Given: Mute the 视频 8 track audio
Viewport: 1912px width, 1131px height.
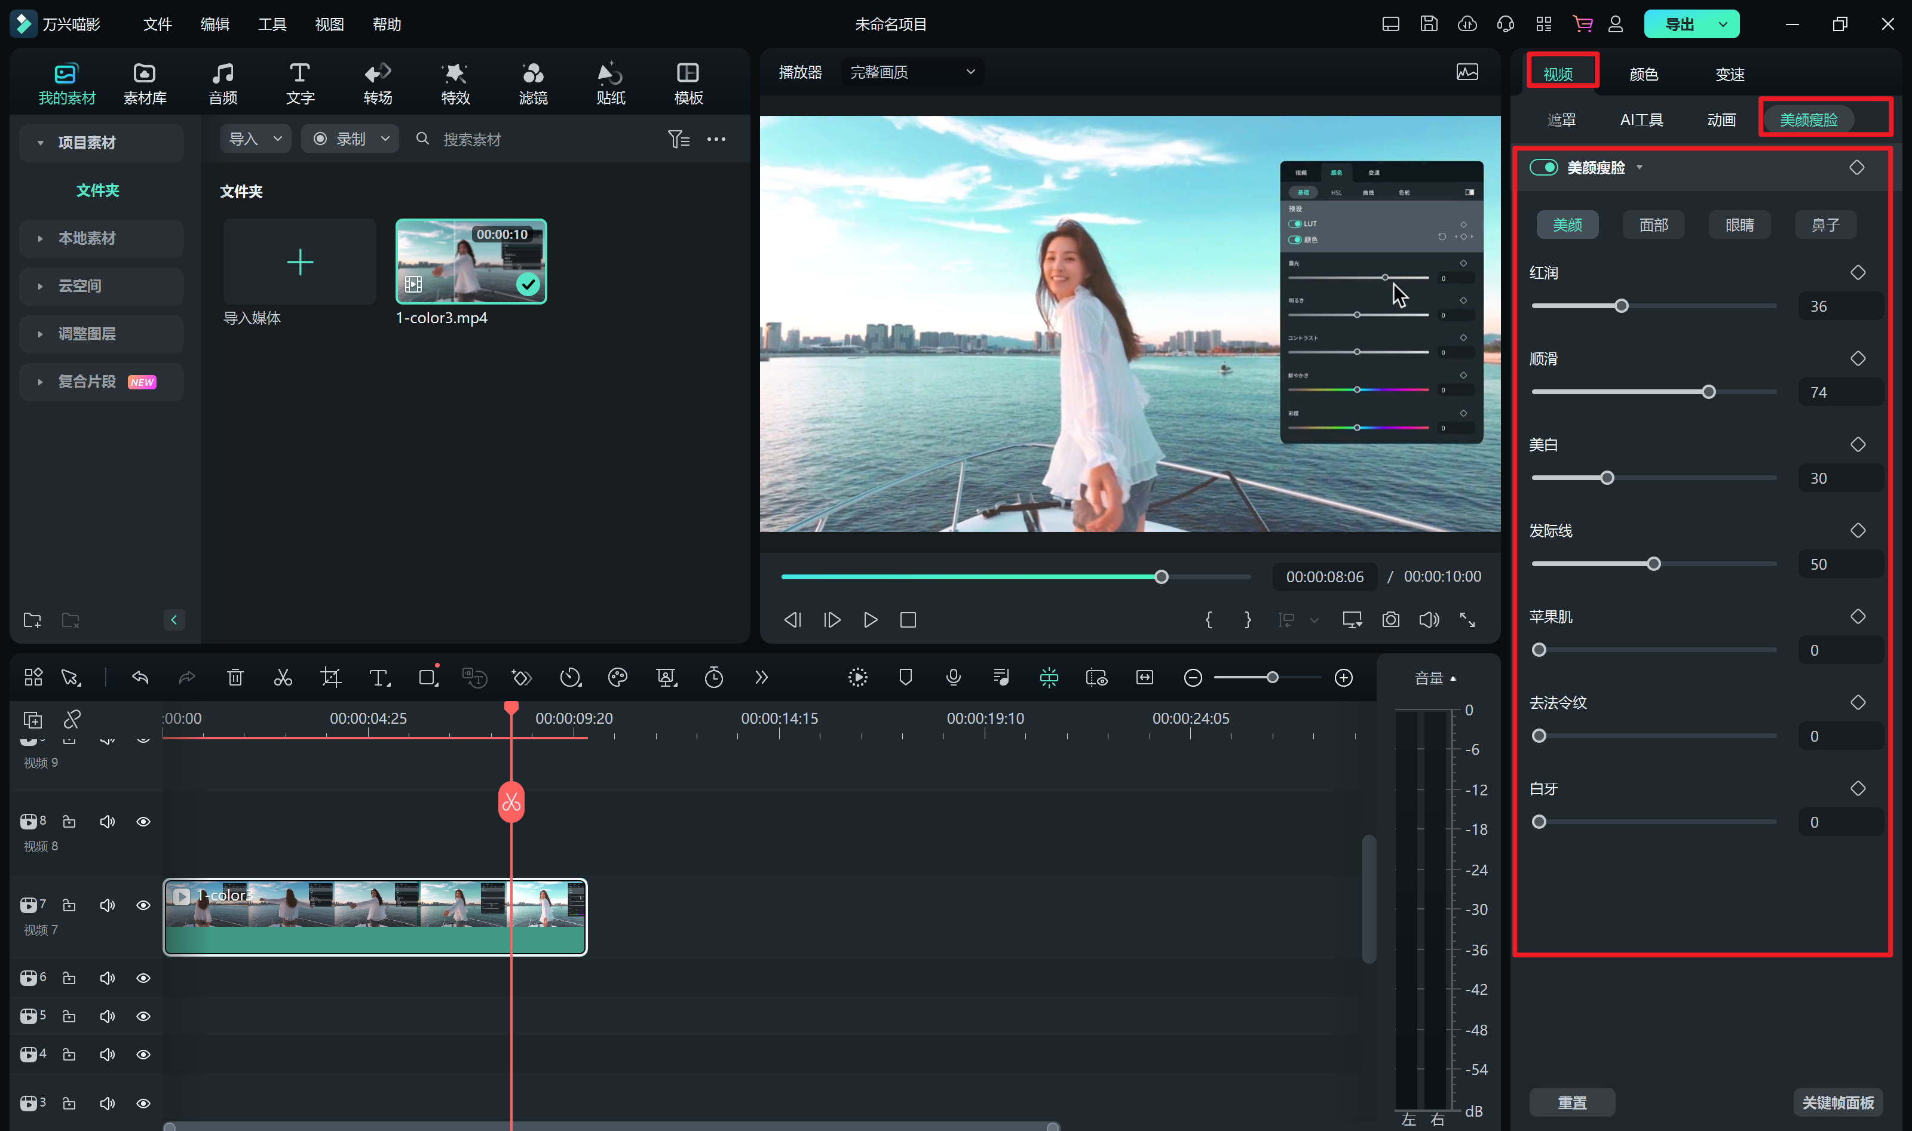Looking at the screenshot, I should 107,822.
